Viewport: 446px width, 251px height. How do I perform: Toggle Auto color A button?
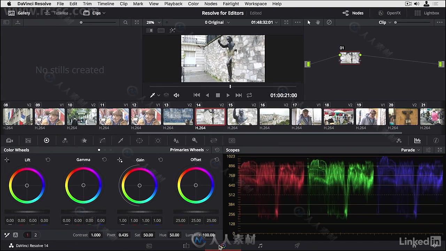point(15,235)
